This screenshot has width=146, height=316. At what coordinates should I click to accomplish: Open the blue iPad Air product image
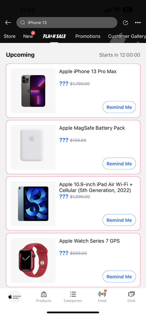(33, 204)
